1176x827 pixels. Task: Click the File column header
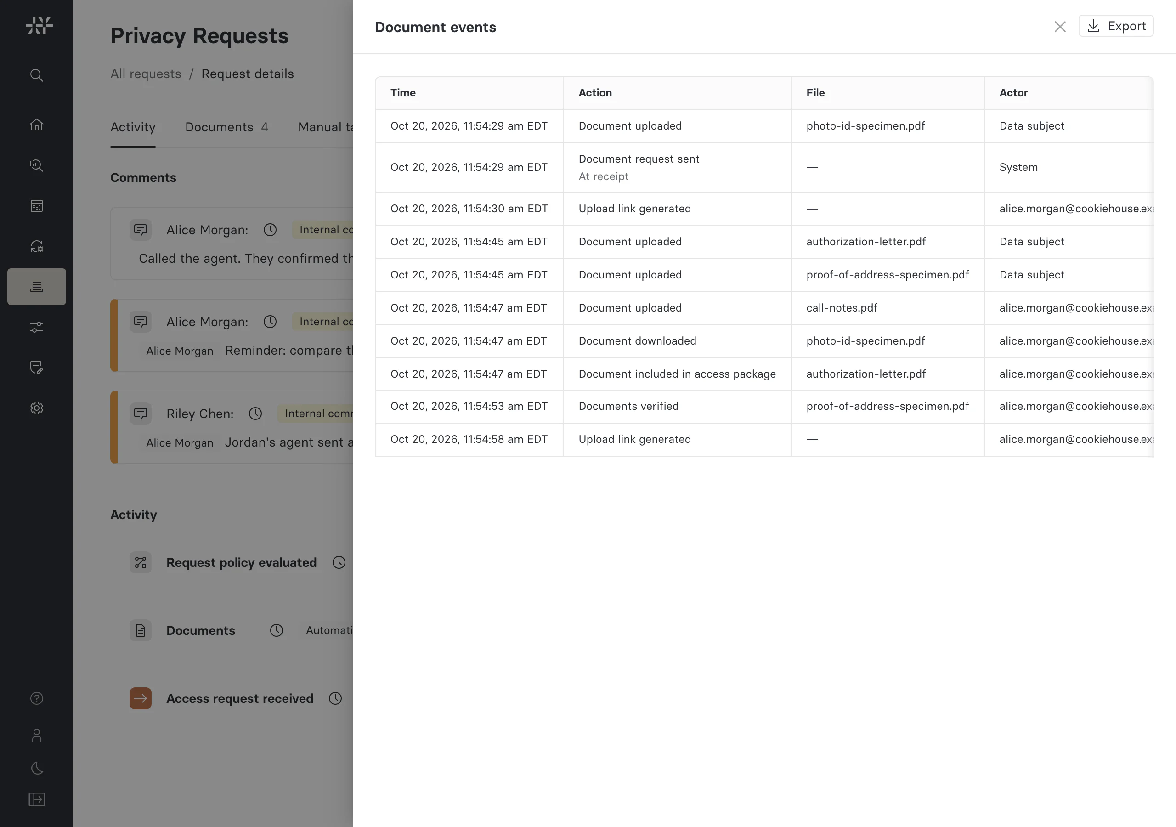click(x=888, y=93)
